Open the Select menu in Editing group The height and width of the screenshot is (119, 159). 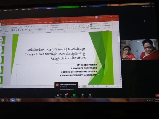[x=107, y=28]
